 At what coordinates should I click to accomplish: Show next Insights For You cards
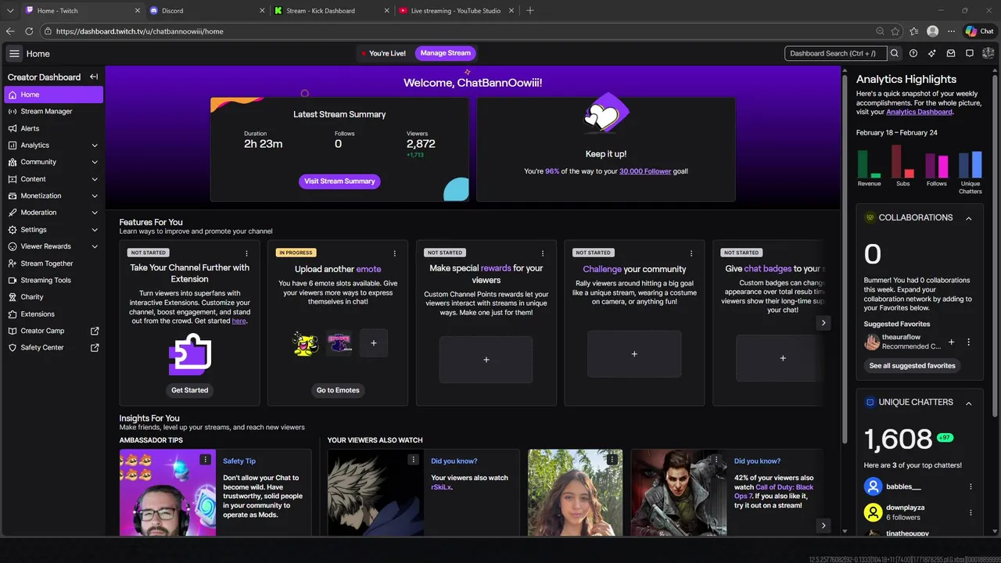coord(823,525)
